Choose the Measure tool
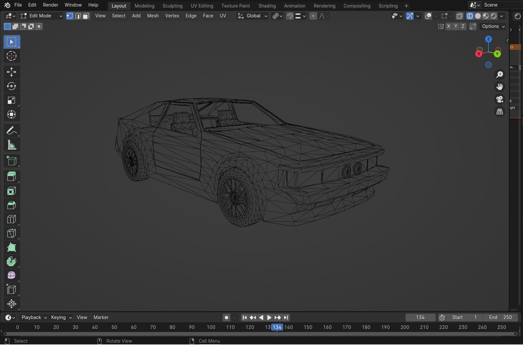 pyautogui.click(x=11, y=145)
